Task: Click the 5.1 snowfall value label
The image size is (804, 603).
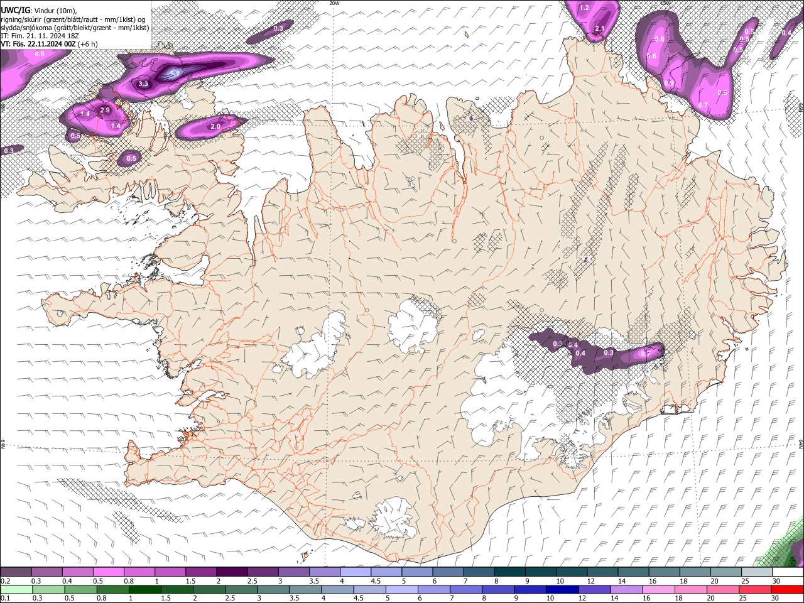Action: tap(175, 74)
